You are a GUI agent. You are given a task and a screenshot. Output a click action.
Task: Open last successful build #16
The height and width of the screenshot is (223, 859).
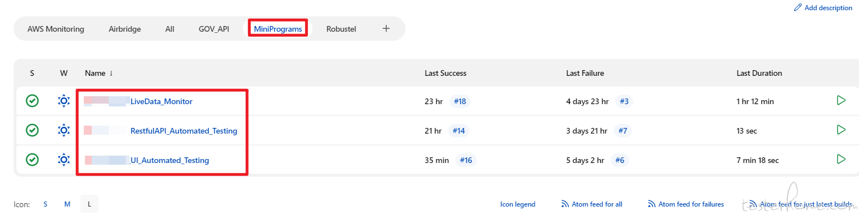click(465, 160)
